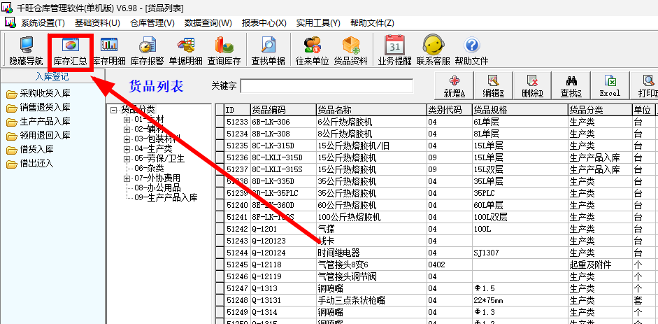This screenshot has height=324, width=658.
Task: Click 查询库存 toolbar icon
Action: pos(224,51)
